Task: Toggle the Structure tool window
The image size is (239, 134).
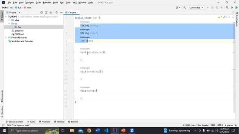Action: (x=2, y=112)
